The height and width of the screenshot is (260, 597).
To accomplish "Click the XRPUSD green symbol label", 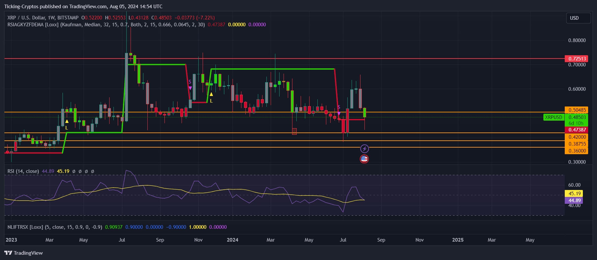I will [x=553, y=117].
